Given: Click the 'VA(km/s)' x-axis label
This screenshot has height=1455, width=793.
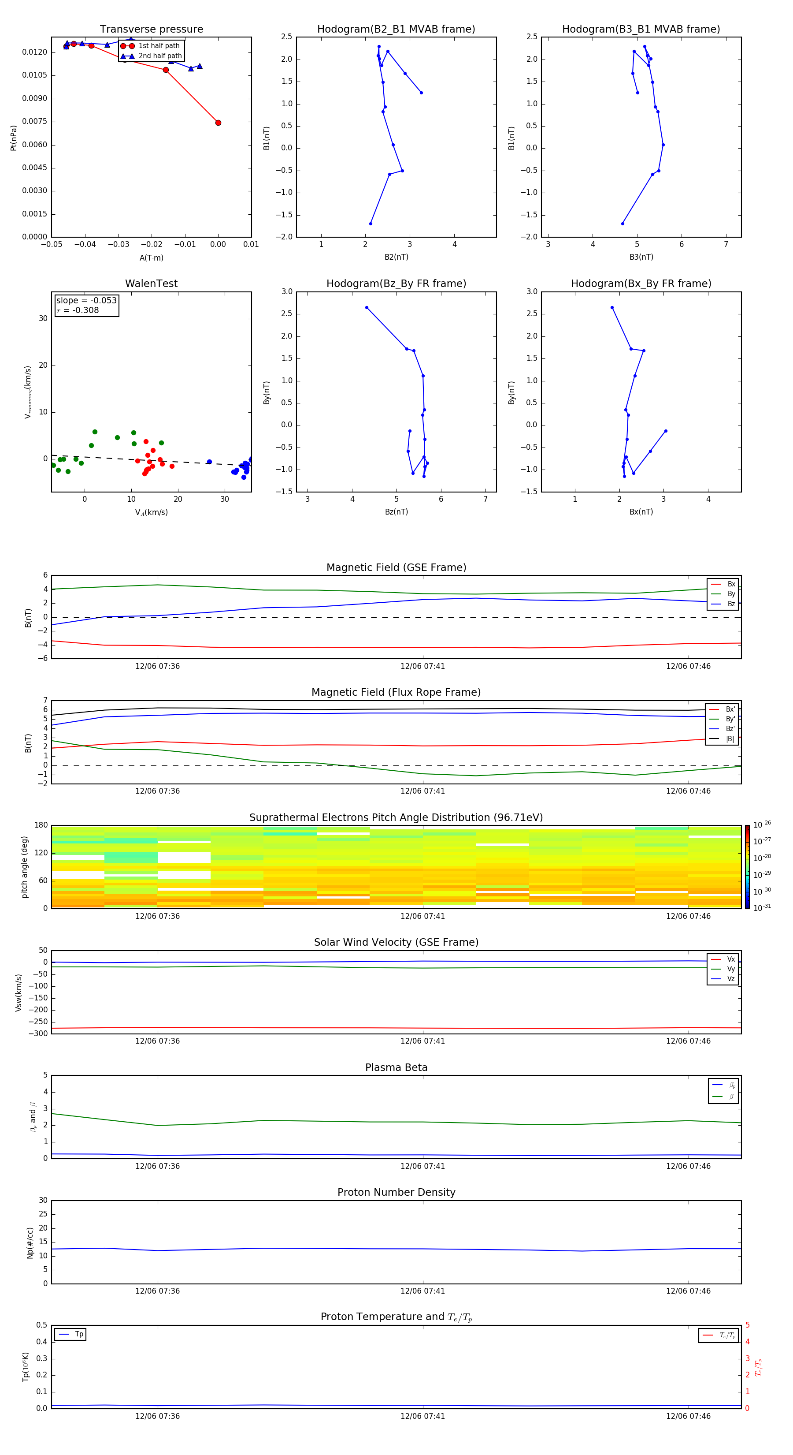Looking at the screenshot, I should [151, 513].
